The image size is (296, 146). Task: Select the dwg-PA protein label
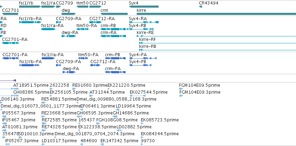click(71, 69)
